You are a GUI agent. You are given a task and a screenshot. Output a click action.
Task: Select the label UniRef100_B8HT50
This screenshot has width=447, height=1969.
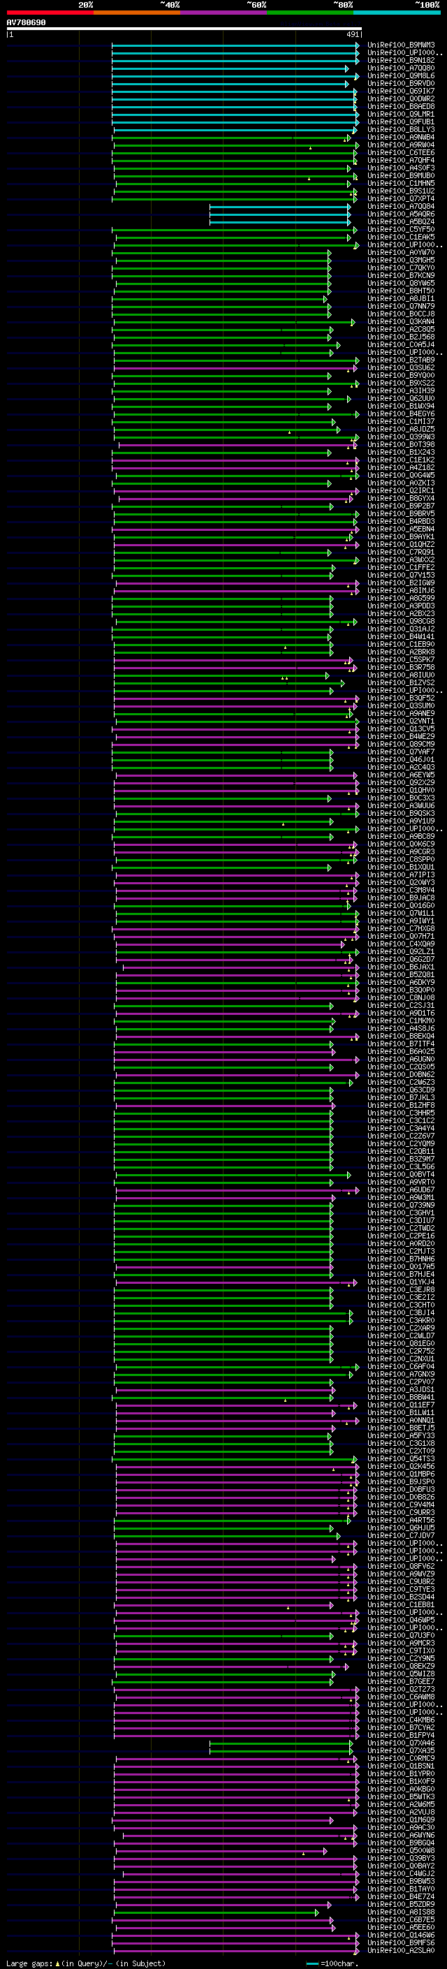click(400, 291)
